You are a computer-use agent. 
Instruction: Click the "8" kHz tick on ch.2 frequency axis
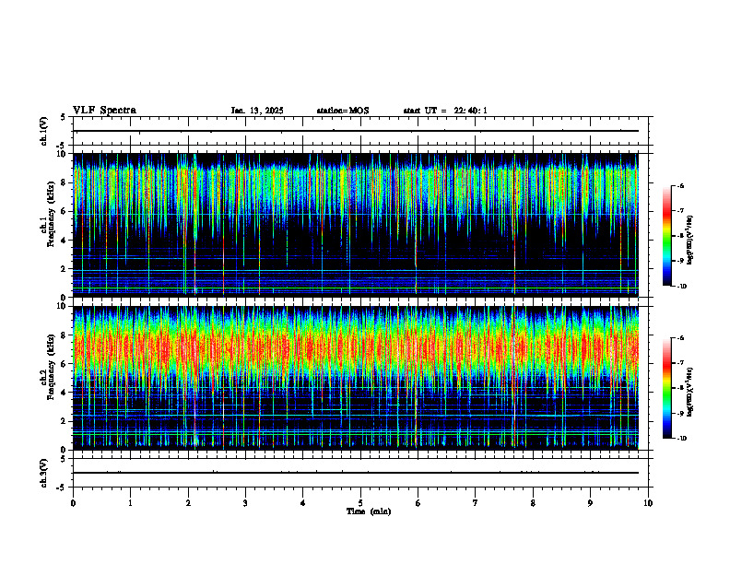(64, 335)
